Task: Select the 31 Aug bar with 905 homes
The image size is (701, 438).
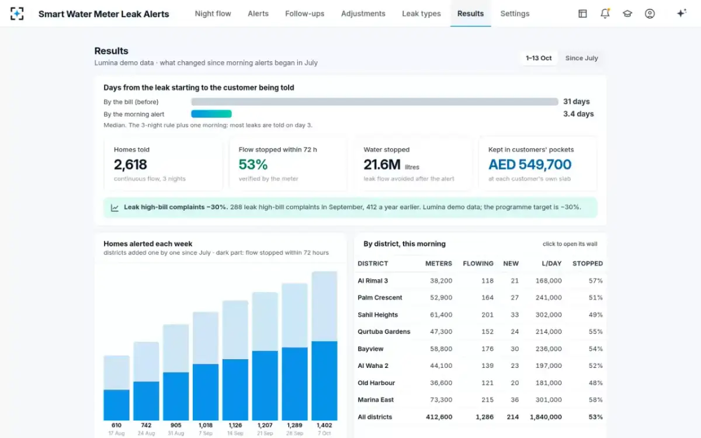Action: [x=176, y=373]
